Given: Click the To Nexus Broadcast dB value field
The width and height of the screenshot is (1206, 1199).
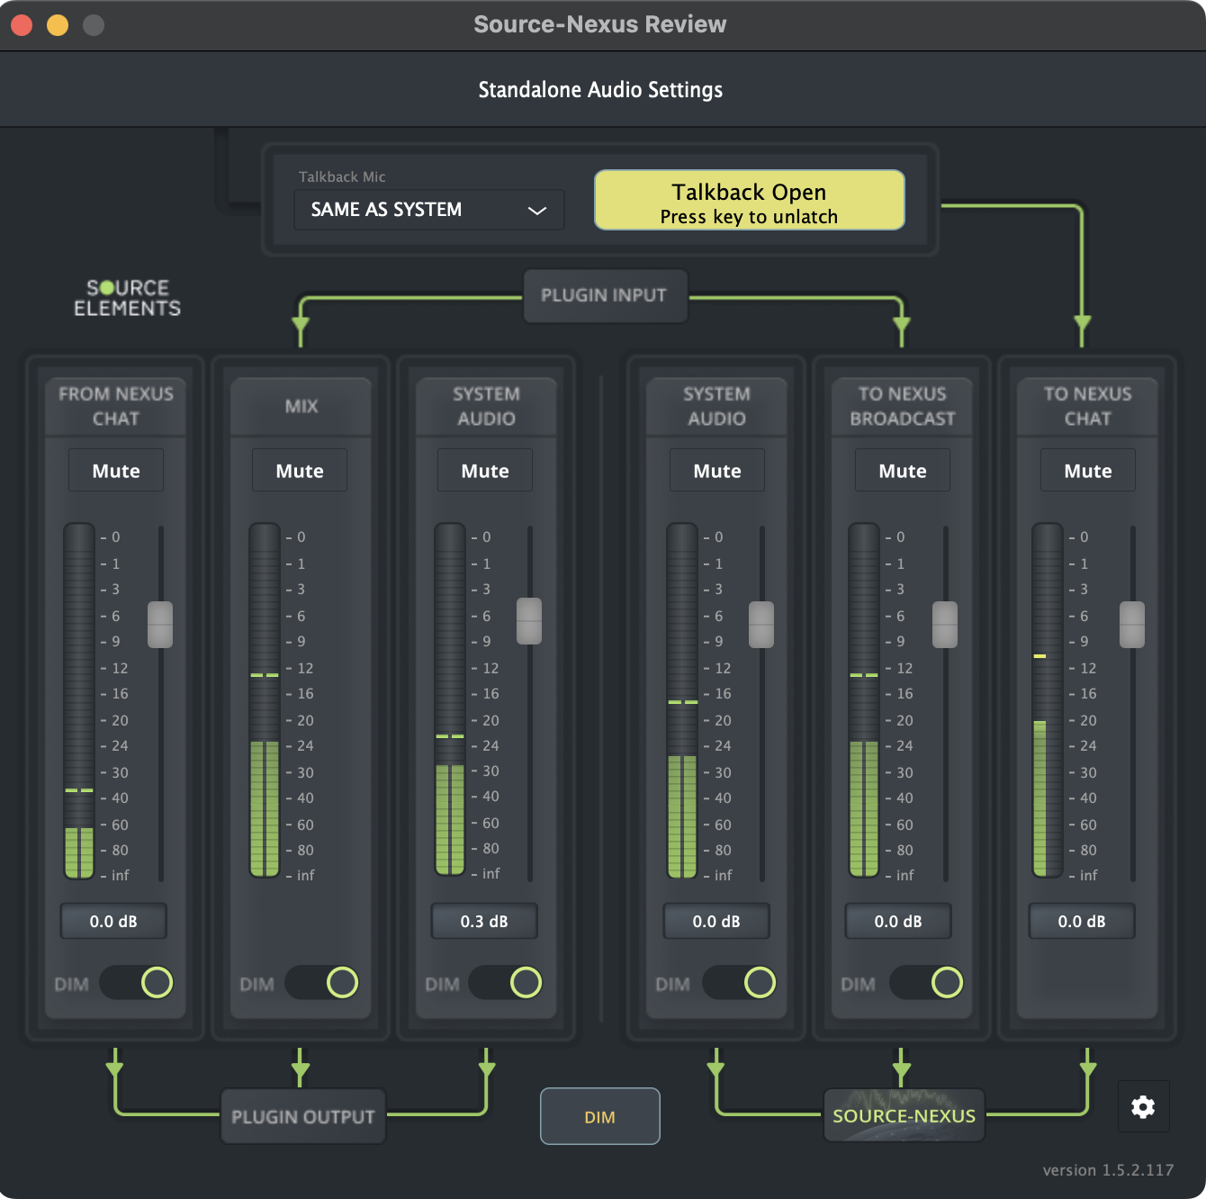Looking at the screenshot, I should tap(898, 921).
